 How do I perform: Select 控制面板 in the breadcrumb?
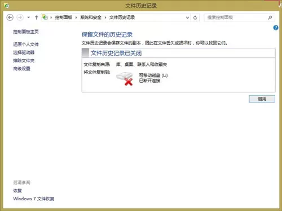(x=64, y=17)
